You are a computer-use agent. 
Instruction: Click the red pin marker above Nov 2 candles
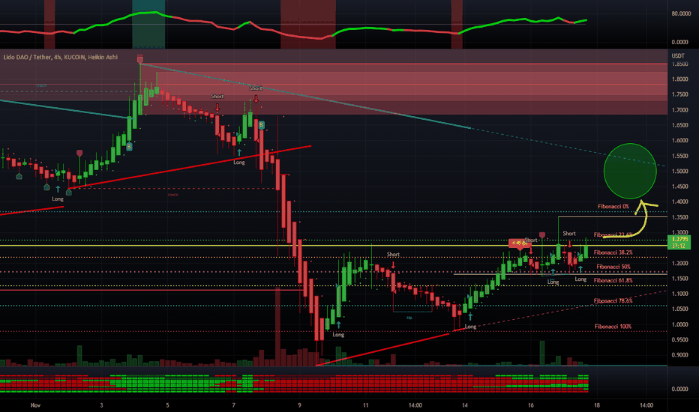(79, 154)
